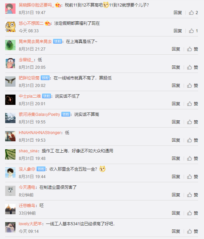Click the membership crown badge beside 悠心不想困二
Image resolution: width=204 pixels, height=239 pixels.
[48, 23]
